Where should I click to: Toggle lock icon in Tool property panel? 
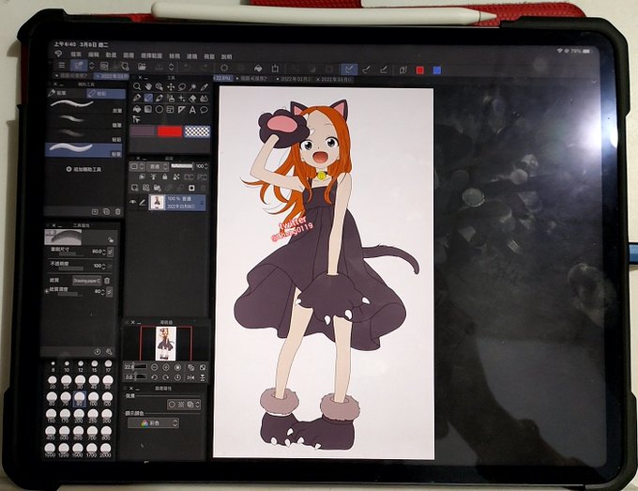(111, 240)
